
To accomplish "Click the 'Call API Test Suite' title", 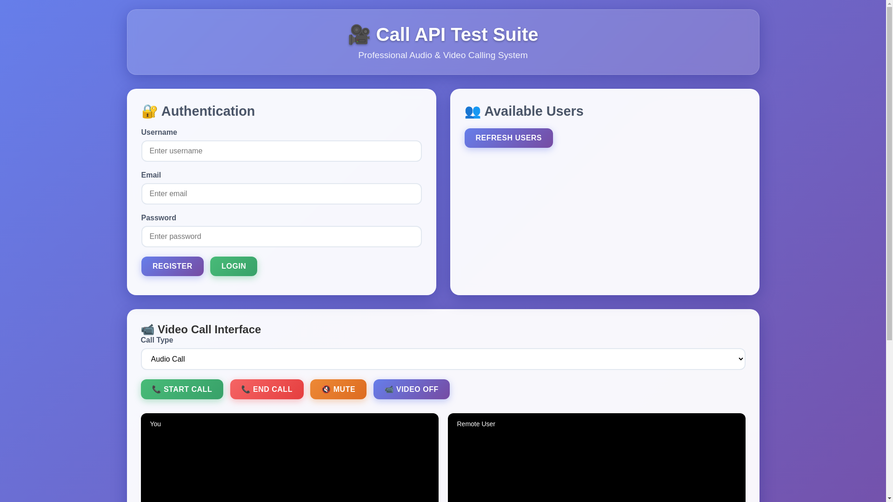I will click(457, 34).
